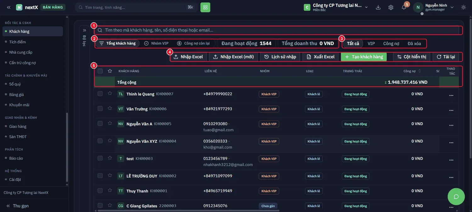Filter by Nhóm VIP chip
Viewport: 472px width, 212px height.
tap(156, 43)
